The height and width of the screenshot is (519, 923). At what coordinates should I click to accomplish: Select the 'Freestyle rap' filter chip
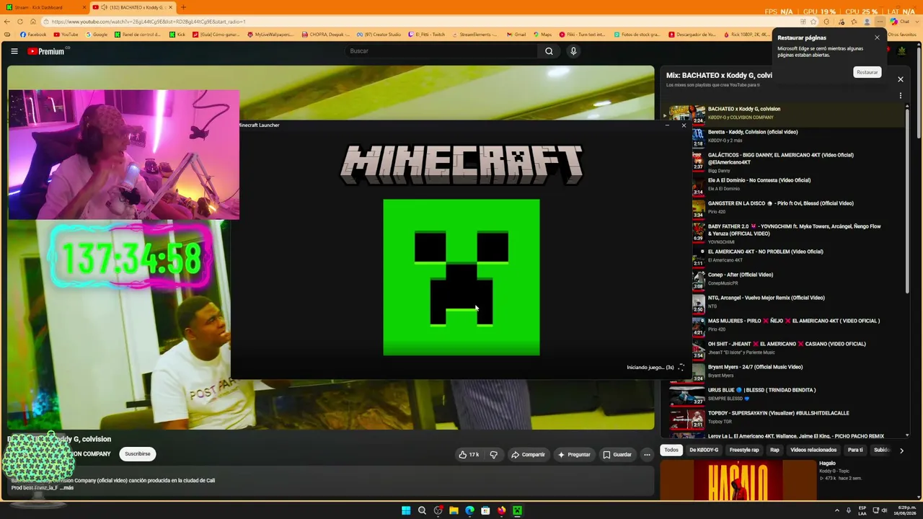(x=744, y=450)
